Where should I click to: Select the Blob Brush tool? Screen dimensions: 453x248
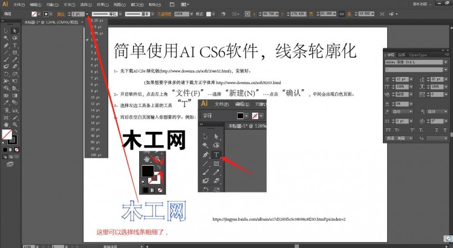click(x=6, y=67)
